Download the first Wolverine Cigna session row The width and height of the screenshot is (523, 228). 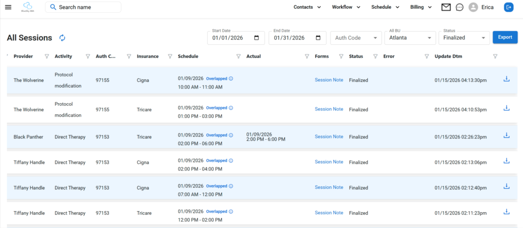point(506,79)
